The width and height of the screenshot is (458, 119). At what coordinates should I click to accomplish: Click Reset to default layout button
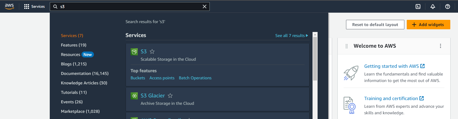(375, 25)
